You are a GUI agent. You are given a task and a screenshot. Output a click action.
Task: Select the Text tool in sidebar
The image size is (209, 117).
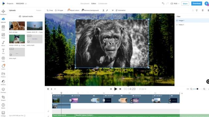pyautogui.click(x=3, y=51)
